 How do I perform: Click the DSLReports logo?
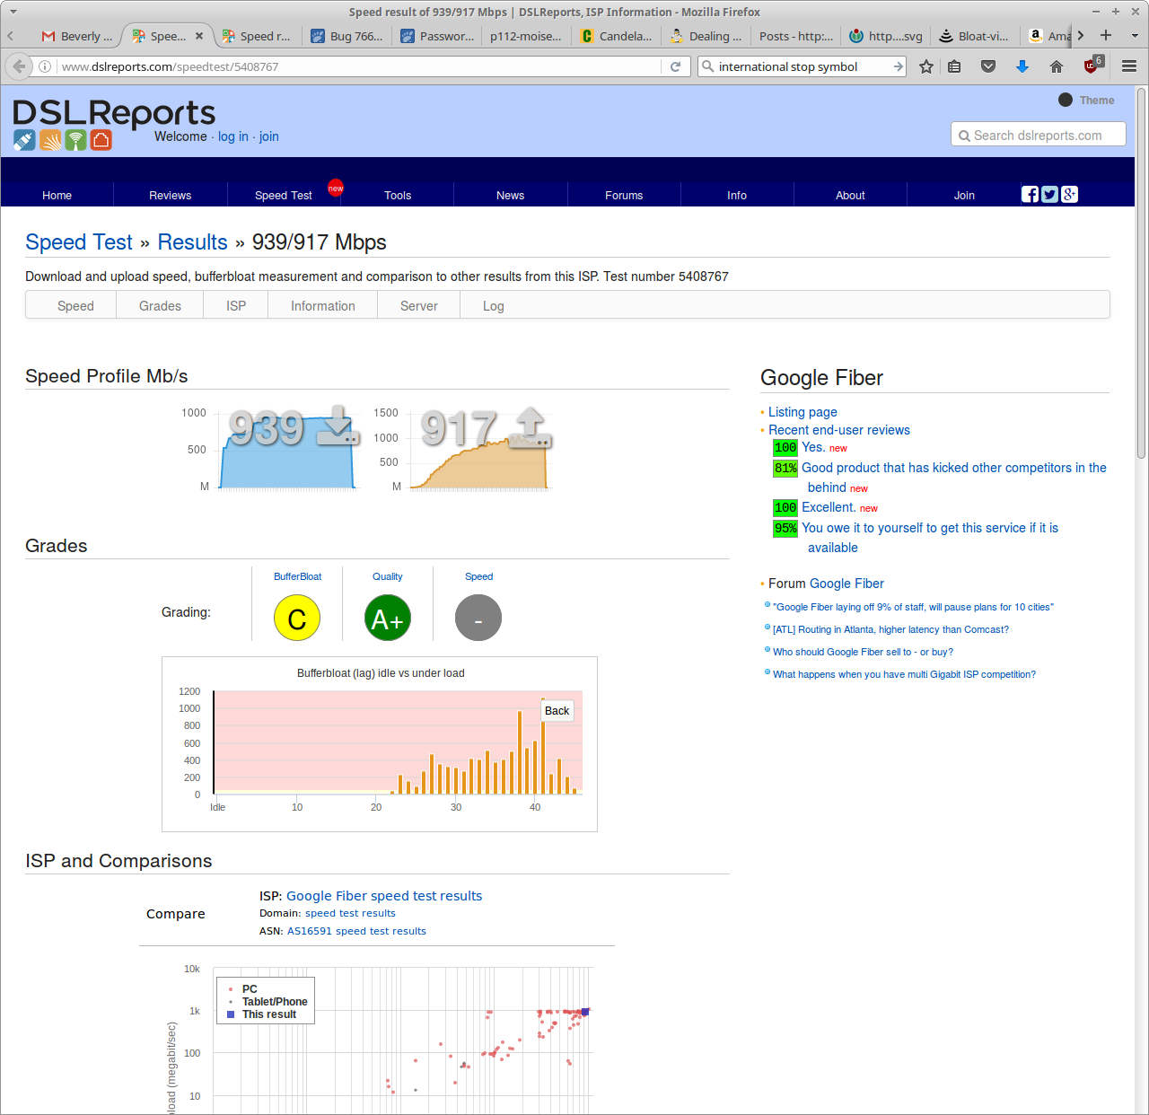point(114,113)
